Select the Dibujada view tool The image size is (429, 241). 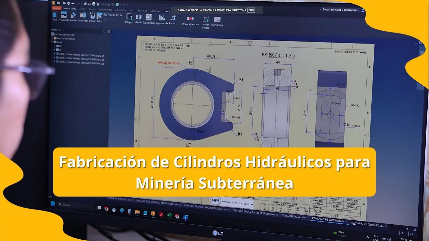[x=129, y=19]
